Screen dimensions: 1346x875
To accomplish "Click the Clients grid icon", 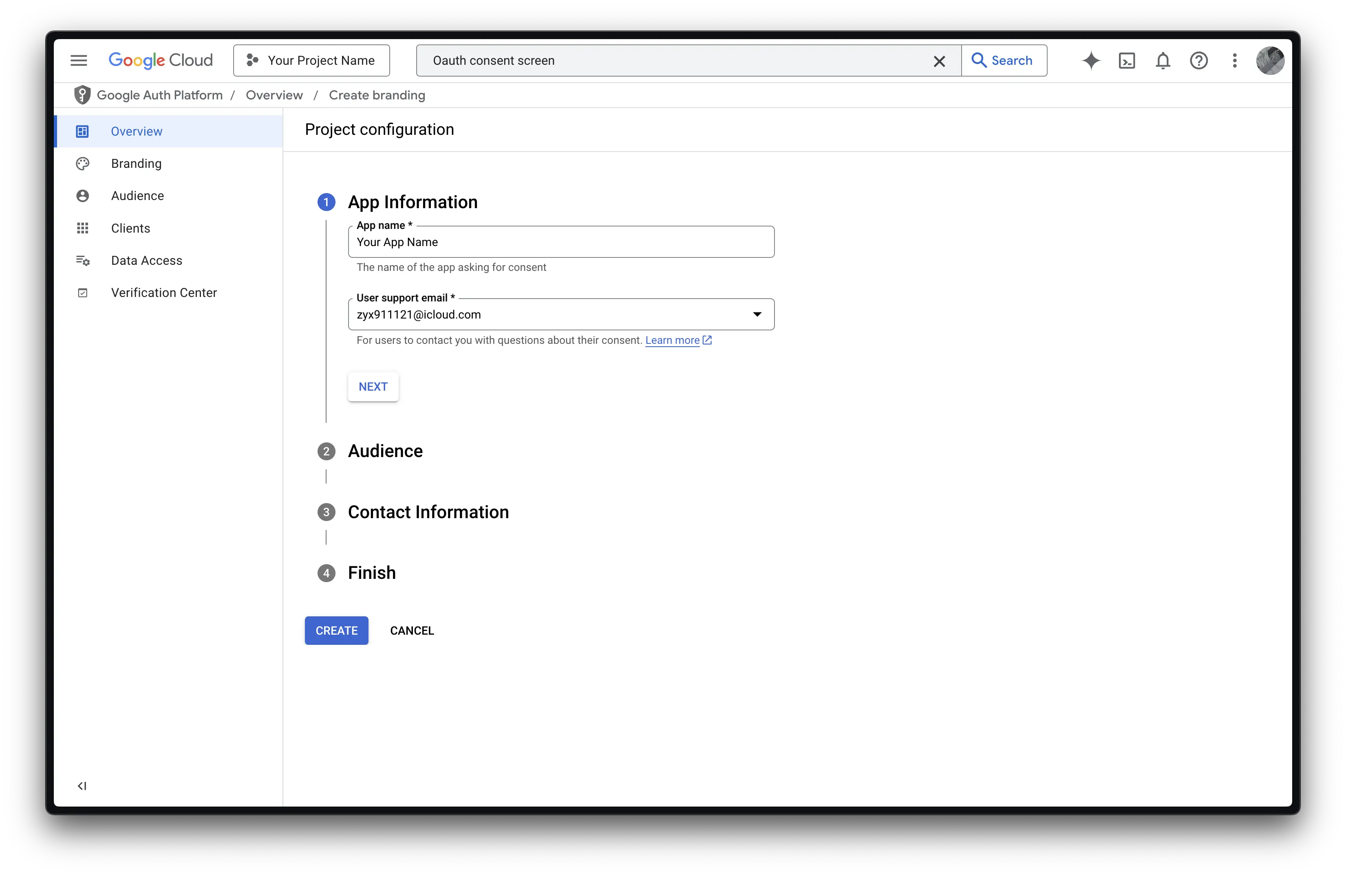I will (x=83, y=229).
